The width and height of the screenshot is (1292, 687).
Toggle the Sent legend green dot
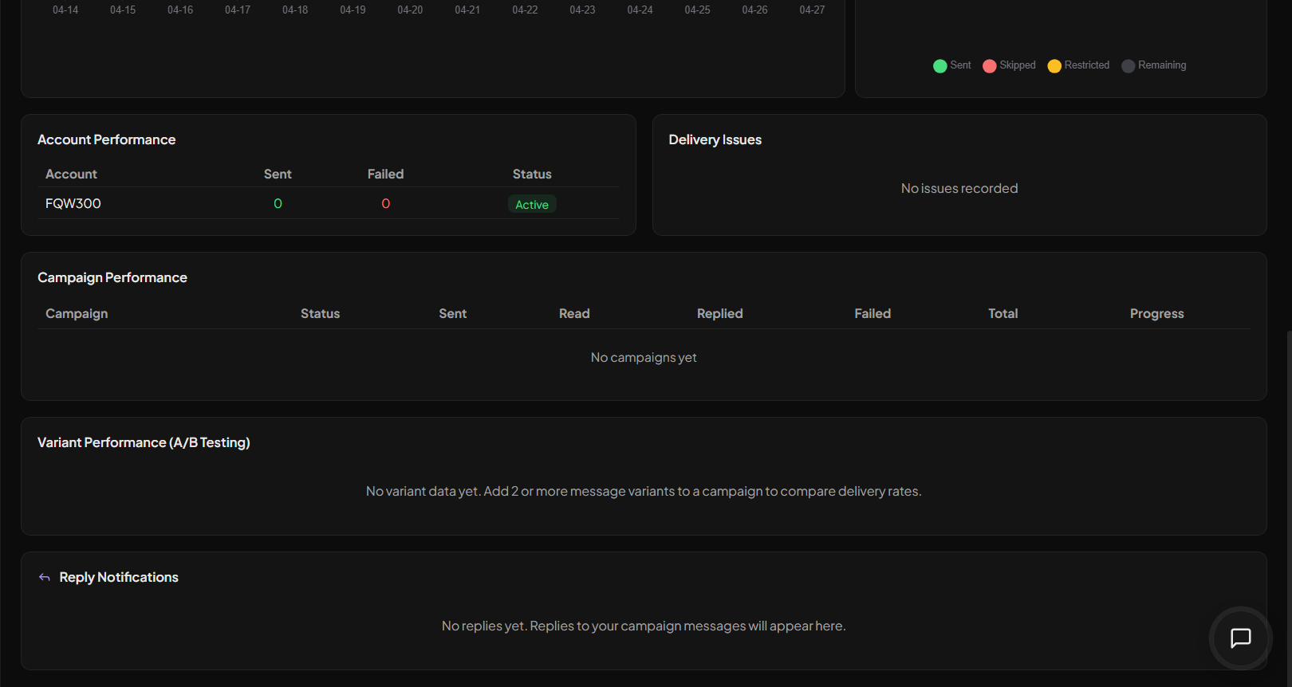(940, 65)
